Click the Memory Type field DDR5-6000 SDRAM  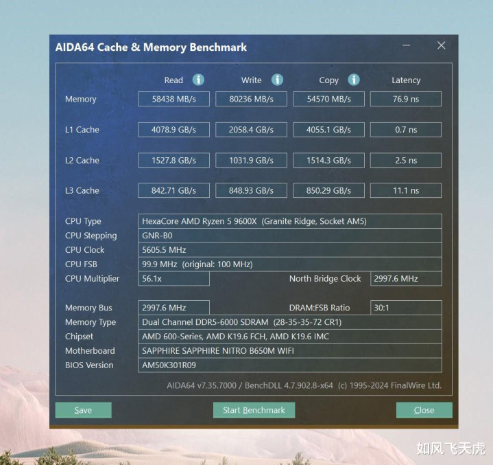pyautogui.click(x=290, y=322)
